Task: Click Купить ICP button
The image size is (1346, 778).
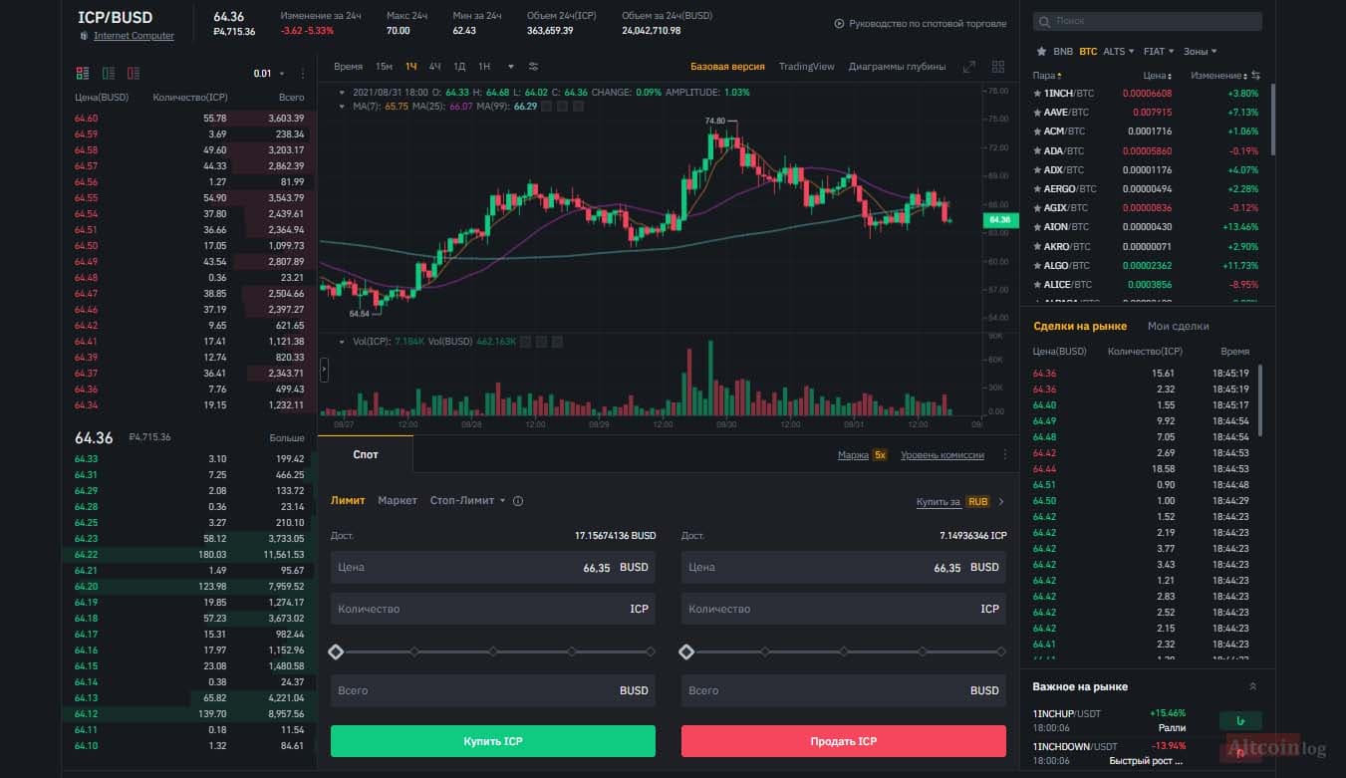Action: (493, 741)
